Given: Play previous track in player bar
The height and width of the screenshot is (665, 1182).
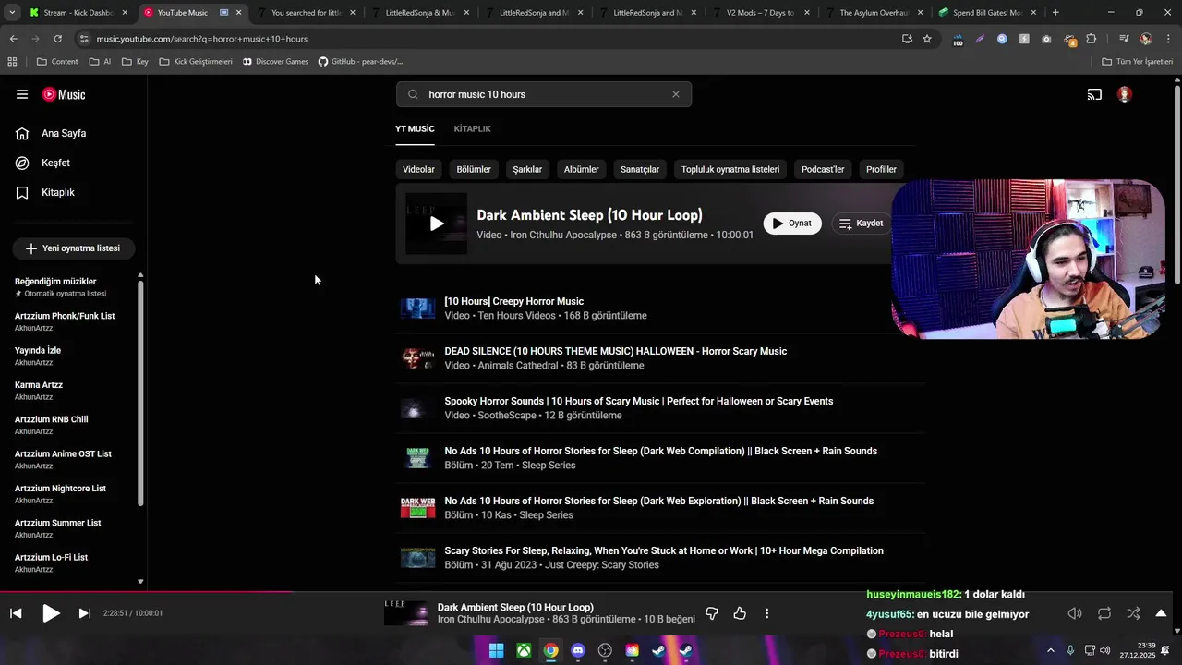Looking at the screenshot, I should pyautogui.click(x=16, y=613).
